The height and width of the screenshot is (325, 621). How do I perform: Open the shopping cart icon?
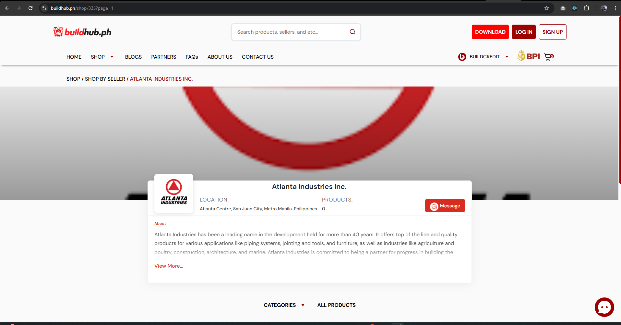point(548,57)
